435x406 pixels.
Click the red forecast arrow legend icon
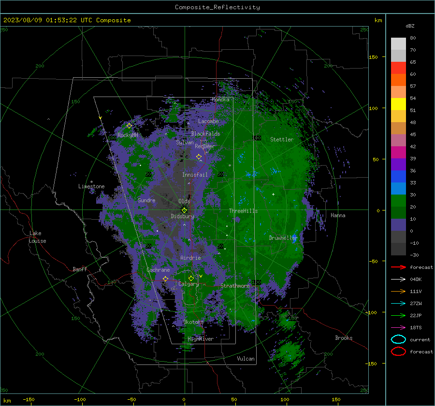click(398, 267)
